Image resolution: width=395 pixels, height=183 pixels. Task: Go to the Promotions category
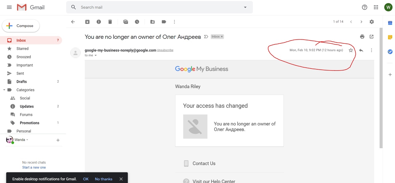click(30, 123)
